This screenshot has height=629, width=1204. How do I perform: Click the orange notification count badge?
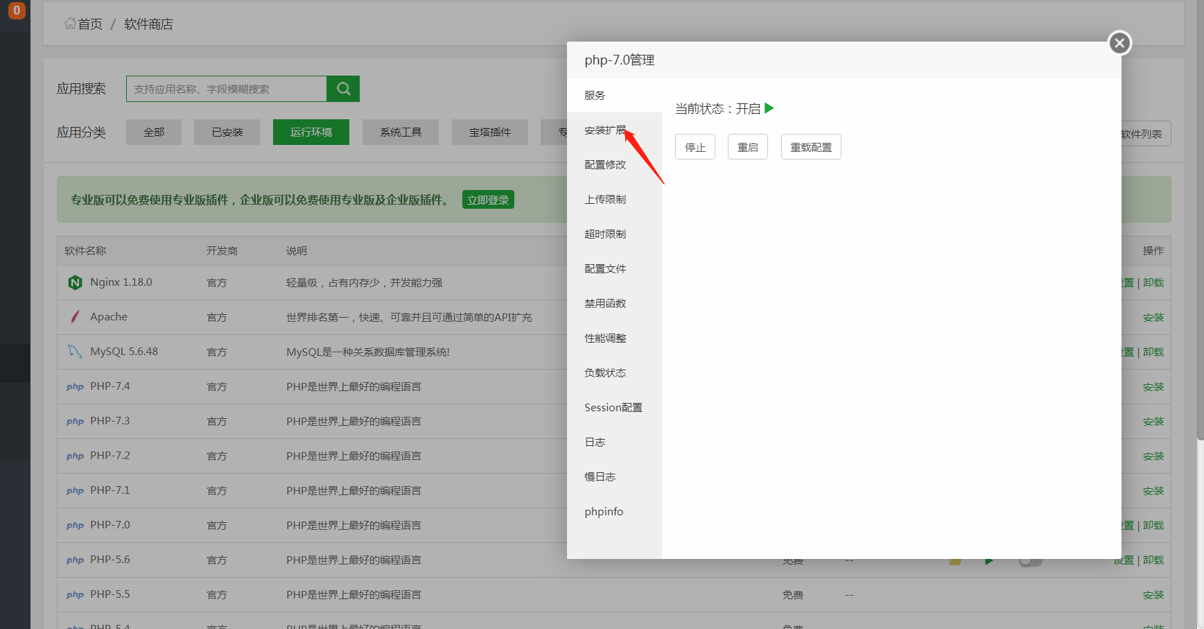pos(17,10)
